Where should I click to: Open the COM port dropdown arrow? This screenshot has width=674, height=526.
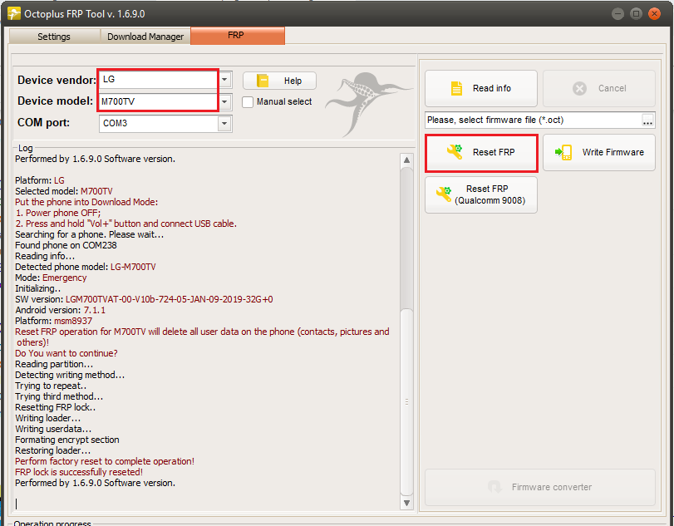(x=224, y=124)
